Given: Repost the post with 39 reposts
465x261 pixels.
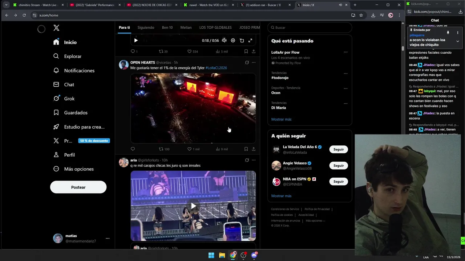Looking at the screenshot, I should (163, 51).
